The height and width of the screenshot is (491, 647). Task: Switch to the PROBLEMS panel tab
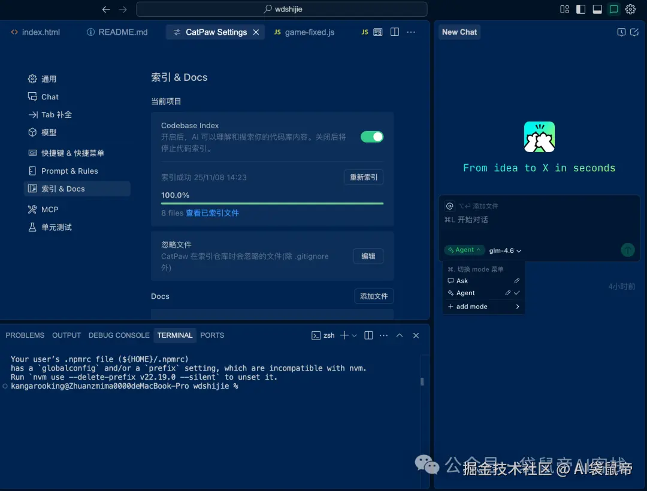[25, 335]
